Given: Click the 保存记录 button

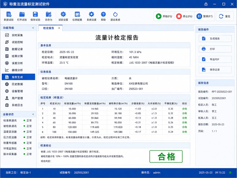Looking at the screenshot, I should (215, 70).
